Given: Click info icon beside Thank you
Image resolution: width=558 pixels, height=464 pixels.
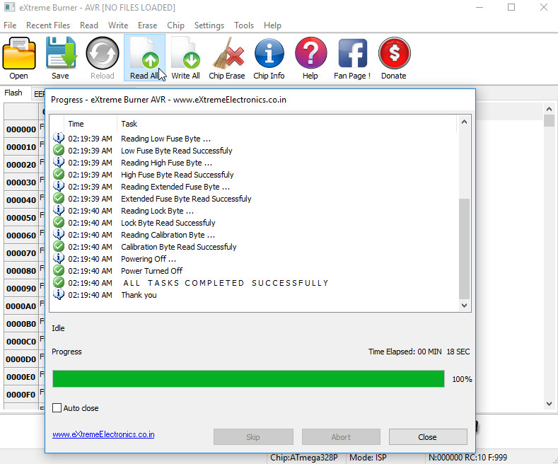Looking at the screenshot, I should tap(59, 294).
